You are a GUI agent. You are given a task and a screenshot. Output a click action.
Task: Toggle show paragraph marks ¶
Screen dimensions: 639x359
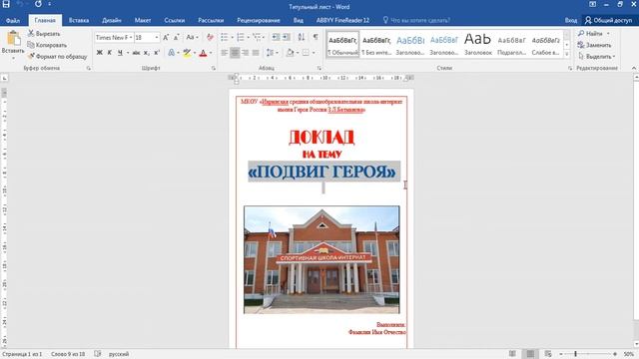(316, 38)
